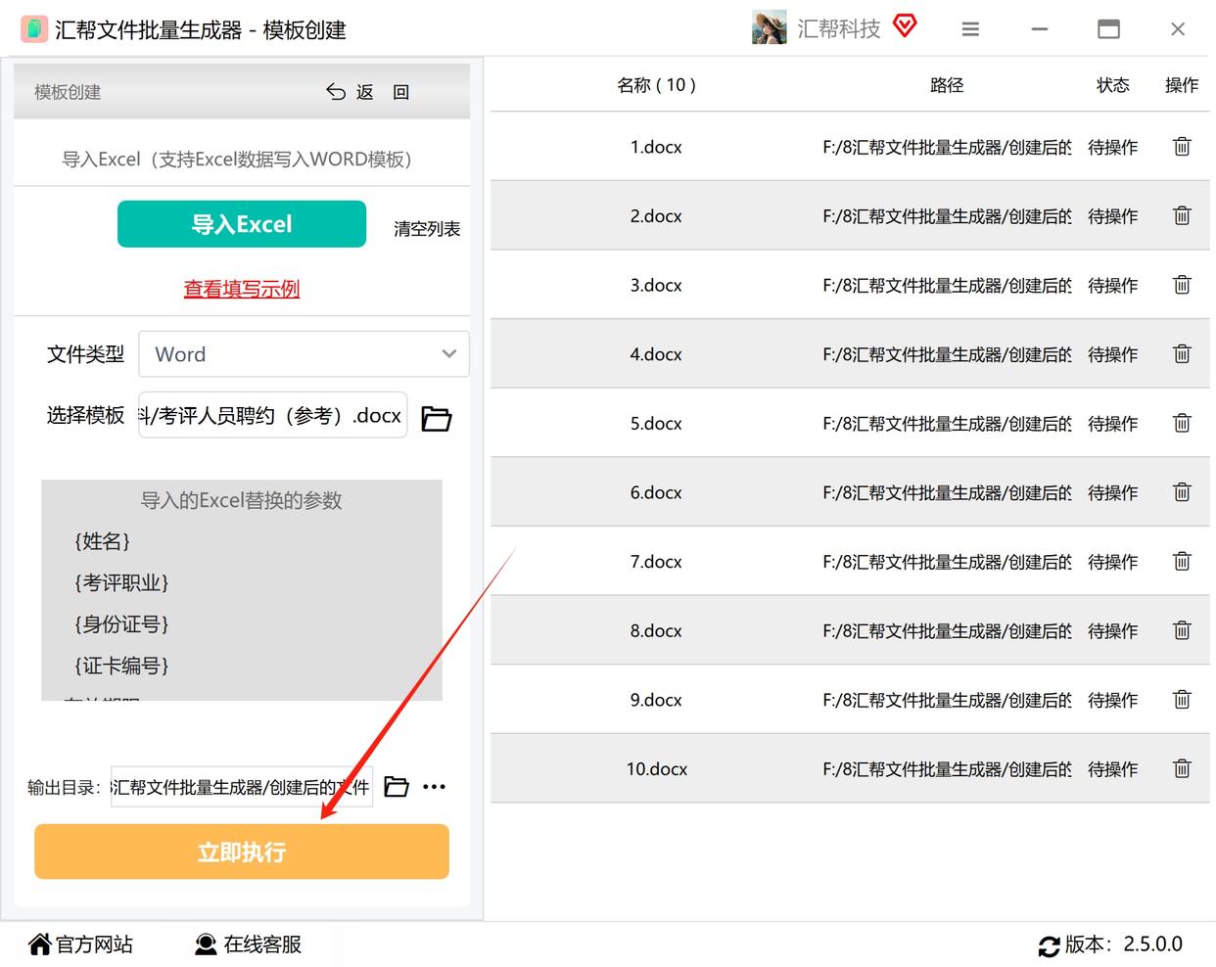Viewport: 1216px width, 967px height.
Task: Select the {证卡编号} parameter
Action: pyautogui.click(x=122, y=666)
